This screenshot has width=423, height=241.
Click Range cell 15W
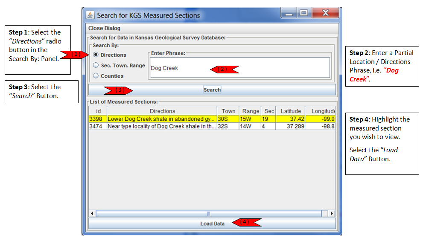tap(250, 119)
